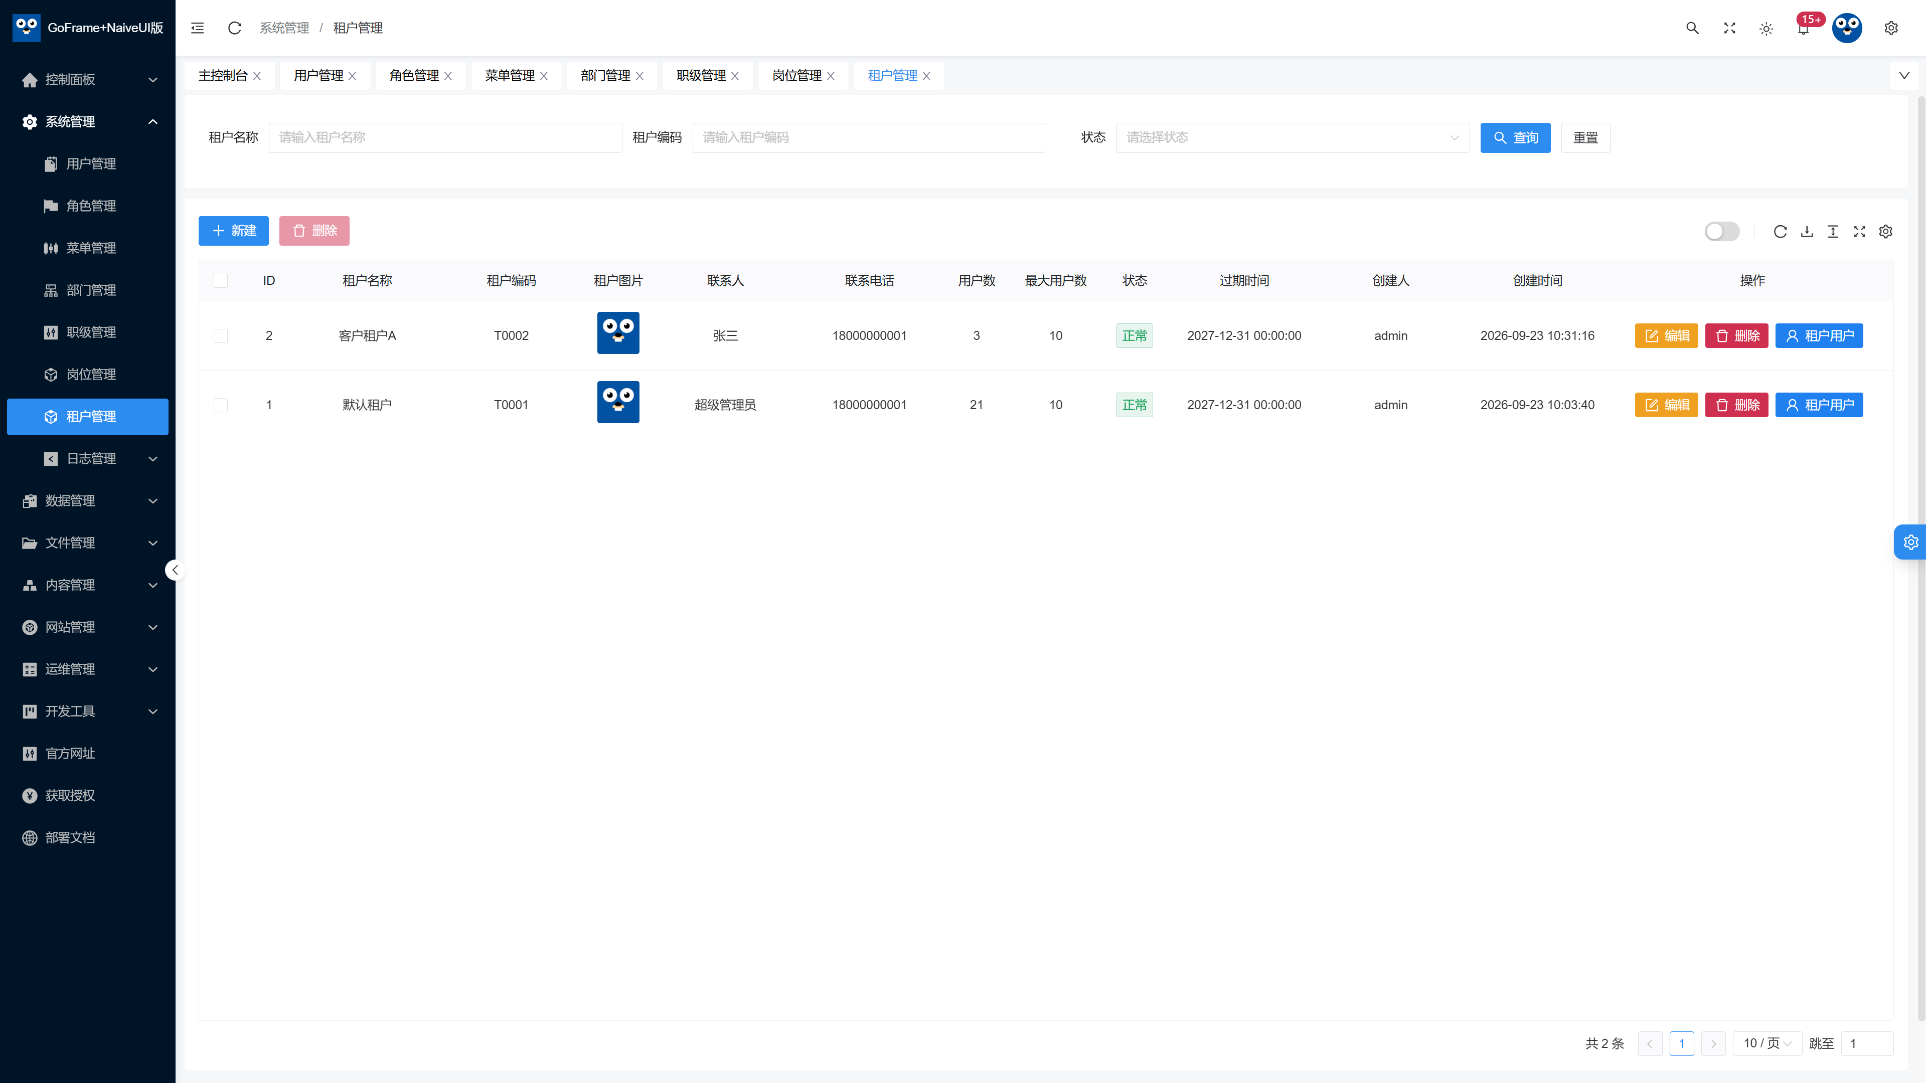1926x1083 pixels.
Task: Click the page reload icon in header
Action: (234, 28)
